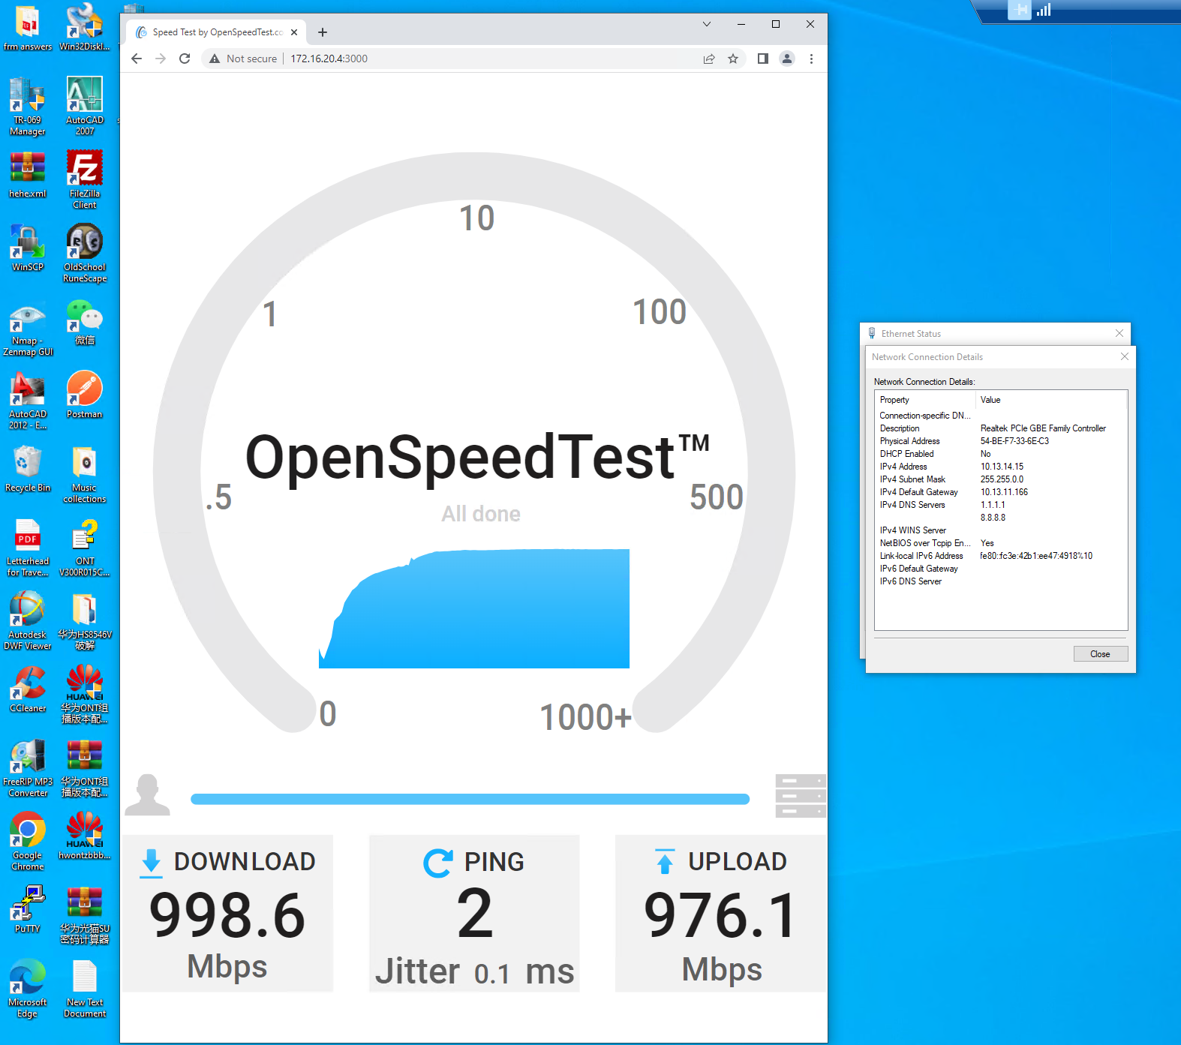
Task: Launch the WeChat (微信) icon
Action: (x=85, y=322)
